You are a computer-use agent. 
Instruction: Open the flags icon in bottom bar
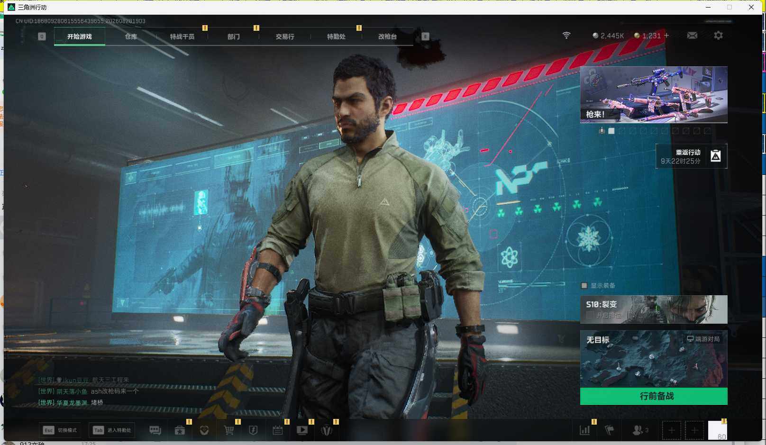pyautogui.click(x=610, y=430)
